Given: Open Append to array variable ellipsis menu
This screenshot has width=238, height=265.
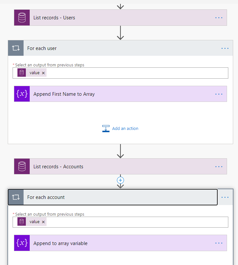Looking at the screenshot, I should click(x=219, y=243).
